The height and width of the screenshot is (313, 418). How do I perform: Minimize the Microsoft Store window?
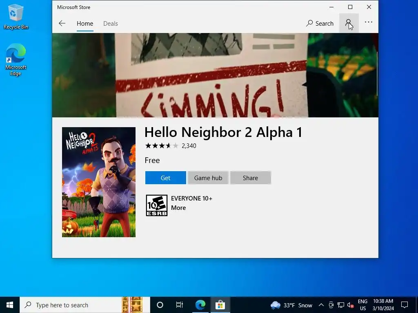pyautogui.click(x=331, y=7)
